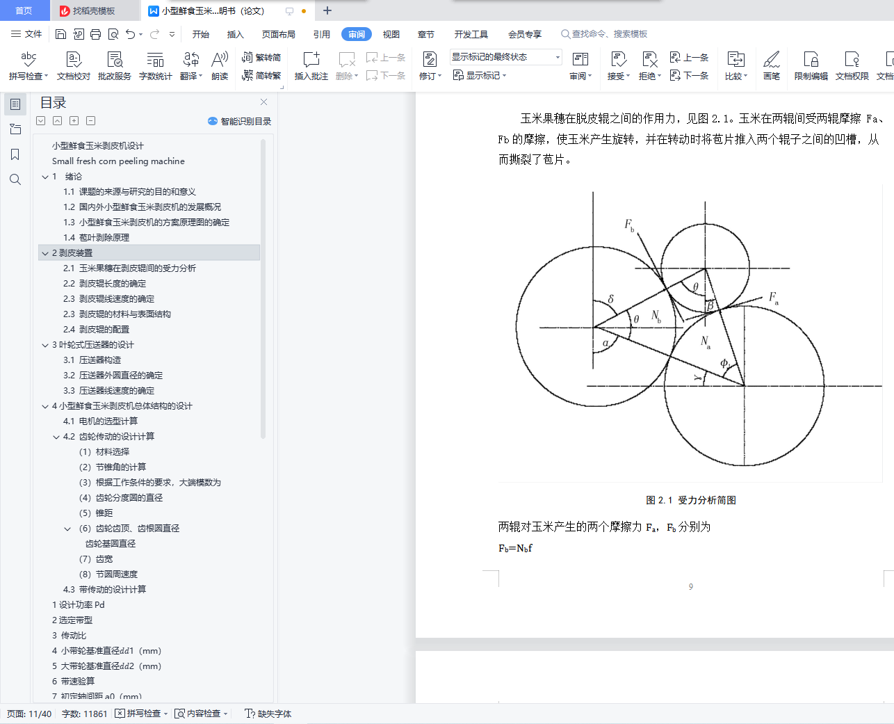Jump to '2.2 剥皮辊长度的确定' in outline
The height and width of the screenshot is (724, 894).
[105, 284]
